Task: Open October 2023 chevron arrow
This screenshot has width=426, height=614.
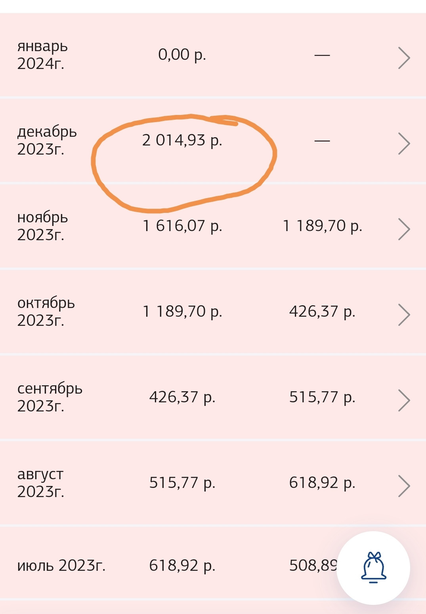Action: [403, 315]
